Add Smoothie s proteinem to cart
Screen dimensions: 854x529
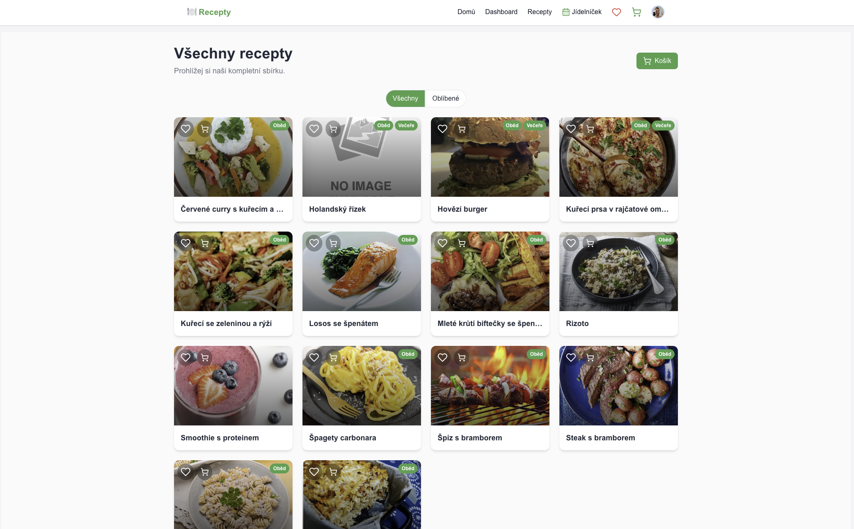coord(205,357)
